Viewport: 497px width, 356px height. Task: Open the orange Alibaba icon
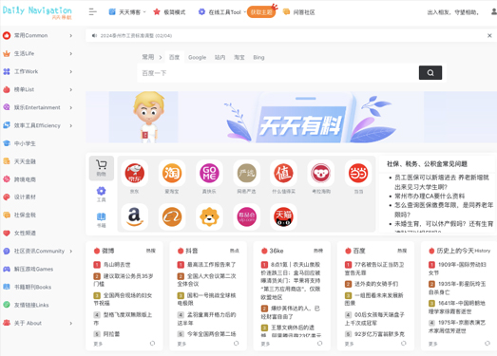tap(172, 217)
